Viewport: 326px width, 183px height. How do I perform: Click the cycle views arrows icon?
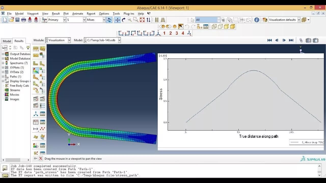[148, 20]
